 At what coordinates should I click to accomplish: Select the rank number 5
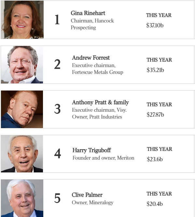tap(57, 198)
